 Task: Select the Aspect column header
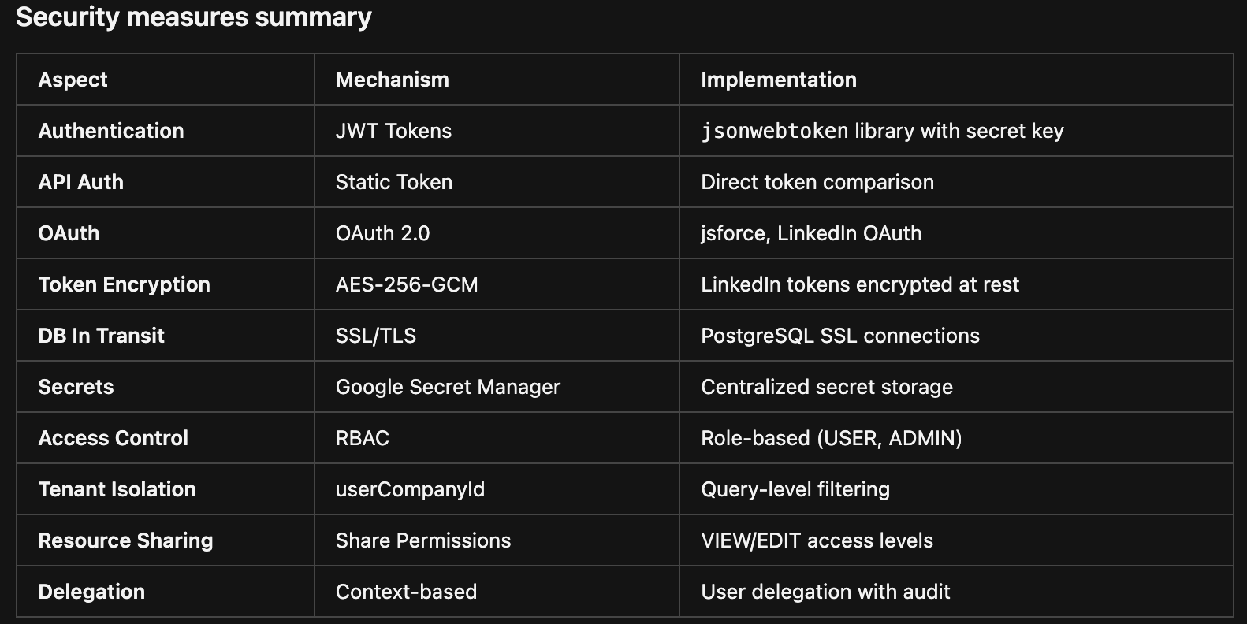point(73,80)
